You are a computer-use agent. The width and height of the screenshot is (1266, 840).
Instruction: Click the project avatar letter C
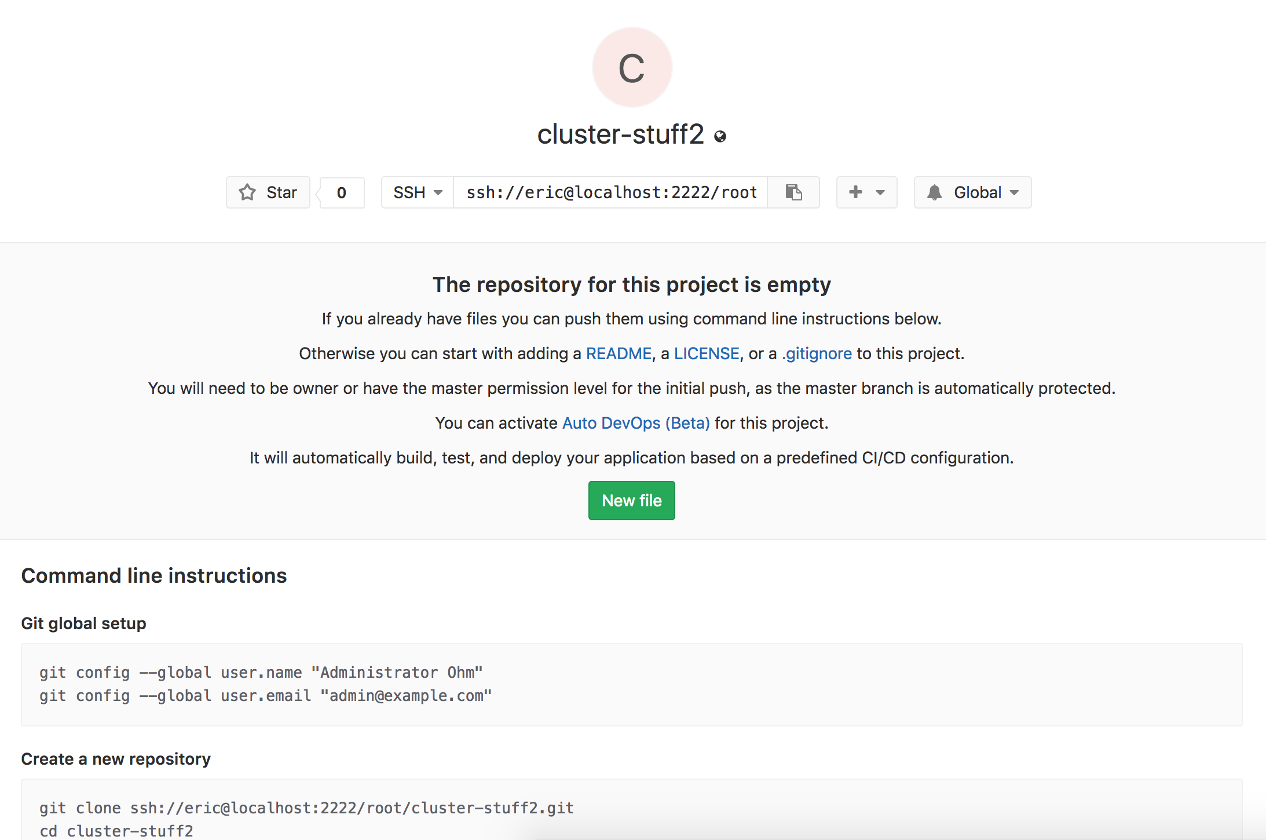click(x=632, y=67)
